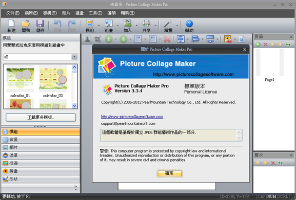Viewport: 296px width, 200px height.
Task: Open the 'all' template category combo box
Action: [x=41, y=57]
